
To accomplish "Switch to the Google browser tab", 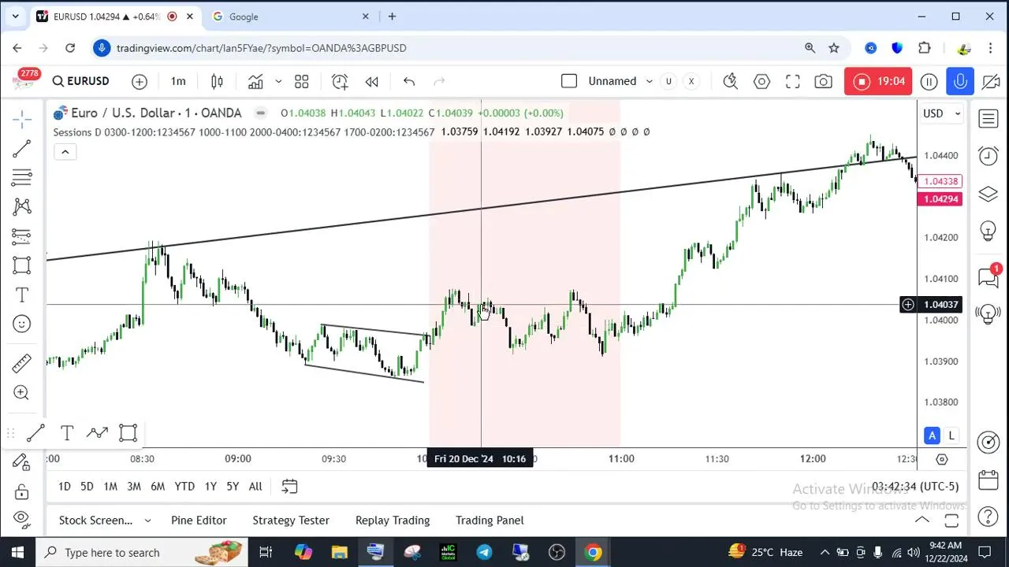I will (289, 17).
